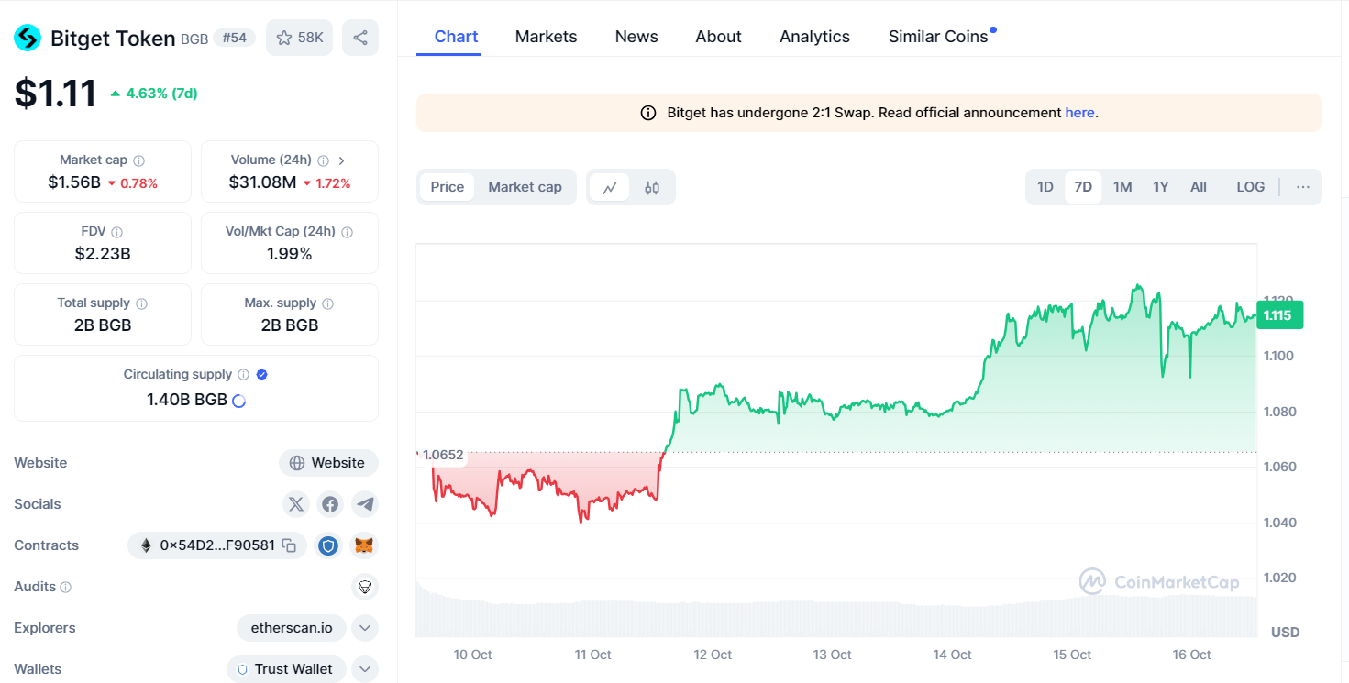Set chart range to 1Y
Screen dimensions: 1349x683
click(x=1161, y=187)
